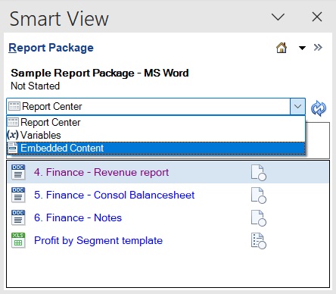
Task: Choose Report Center in the dropdown list
Action: tap(156, 122)
